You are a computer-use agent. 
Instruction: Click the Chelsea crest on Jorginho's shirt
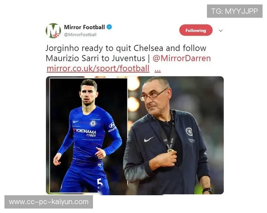click(93, 123)
